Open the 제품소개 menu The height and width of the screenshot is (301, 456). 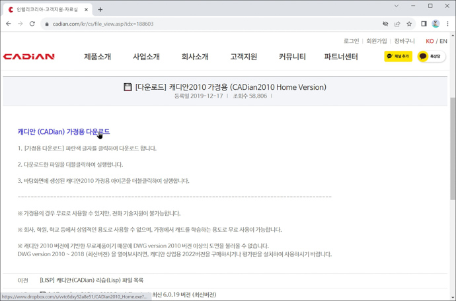[x=97, y=57]
